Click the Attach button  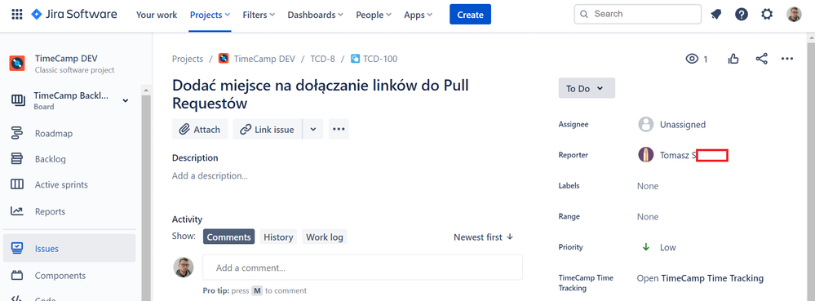pos(200,129)
